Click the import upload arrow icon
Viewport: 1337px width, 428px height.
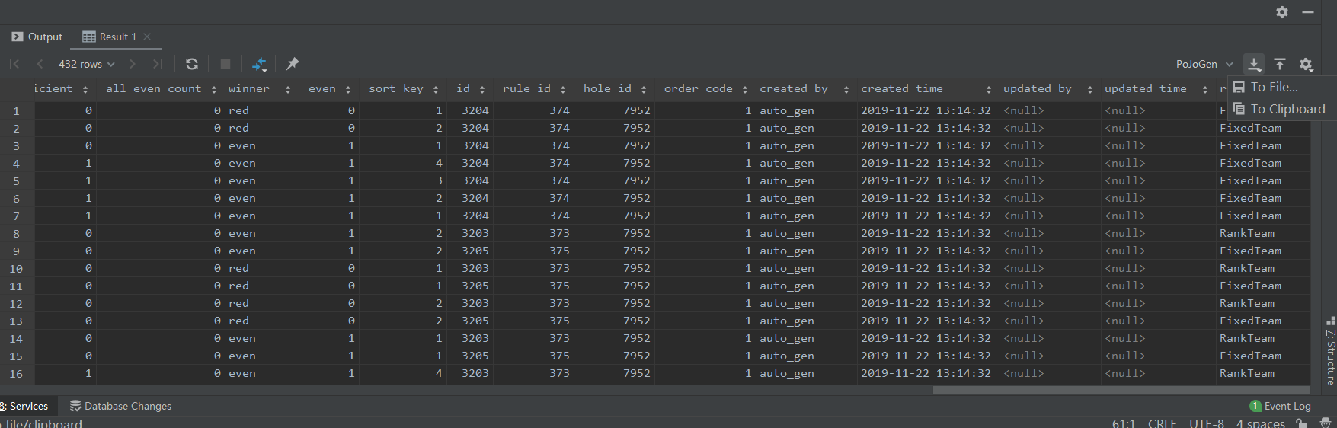1280,64
